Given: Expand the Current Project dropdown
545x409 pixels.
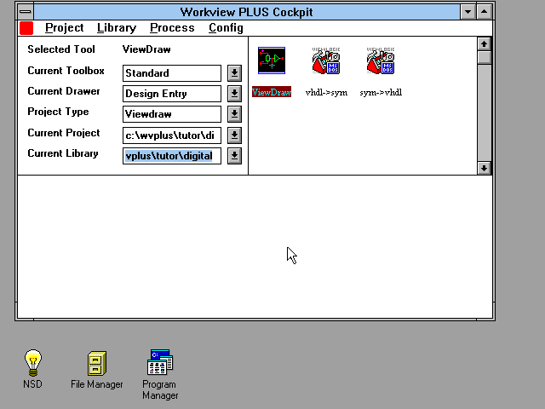Looking at the screenshot, I should (x=234, y=135).
